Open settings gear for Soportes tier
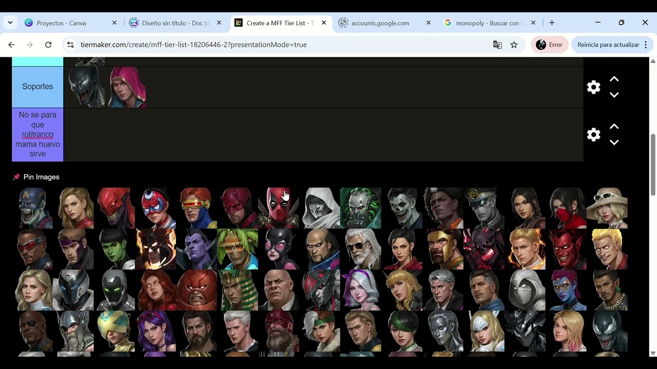 (x=593, y=87)
